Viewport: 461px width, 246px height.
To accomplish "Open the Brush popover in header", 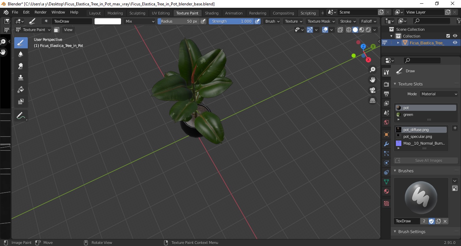I will tap(272, 21).
